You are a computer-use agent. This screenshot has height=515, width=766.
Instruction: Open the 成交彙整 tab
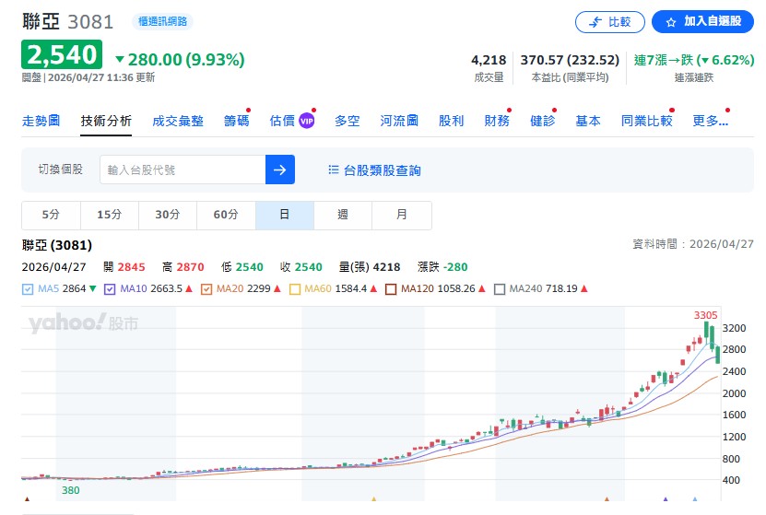point(177,121)
